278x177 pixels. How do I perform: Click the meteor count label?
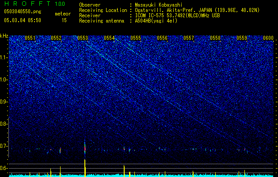point(63,14)
